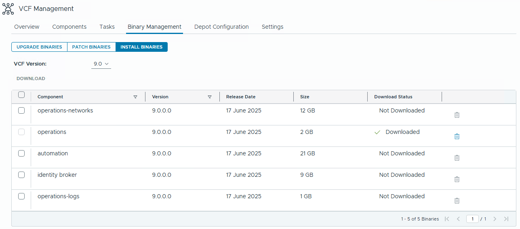Click Not Downloaded status for identity broker

click(x=402, y=175)
